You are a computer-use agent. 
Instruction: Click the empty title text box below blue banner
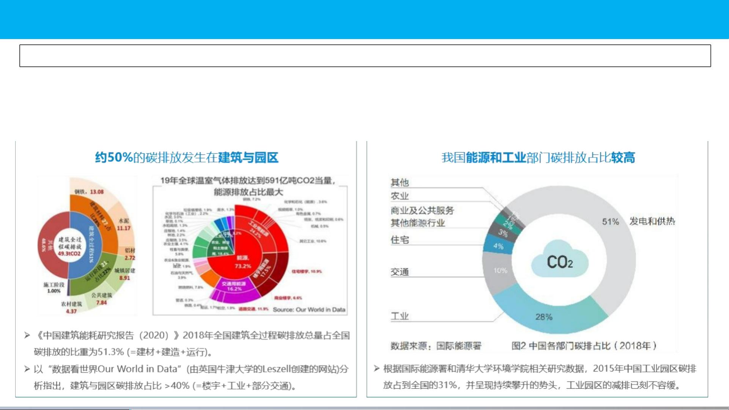point(365,56)
